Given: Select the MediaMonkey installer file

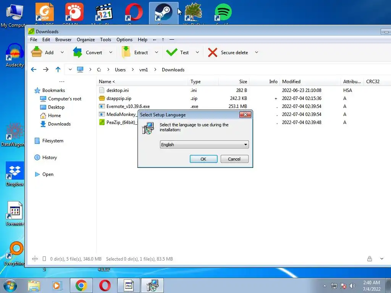Looking at the screenshot, I should [x=118, y=114].
